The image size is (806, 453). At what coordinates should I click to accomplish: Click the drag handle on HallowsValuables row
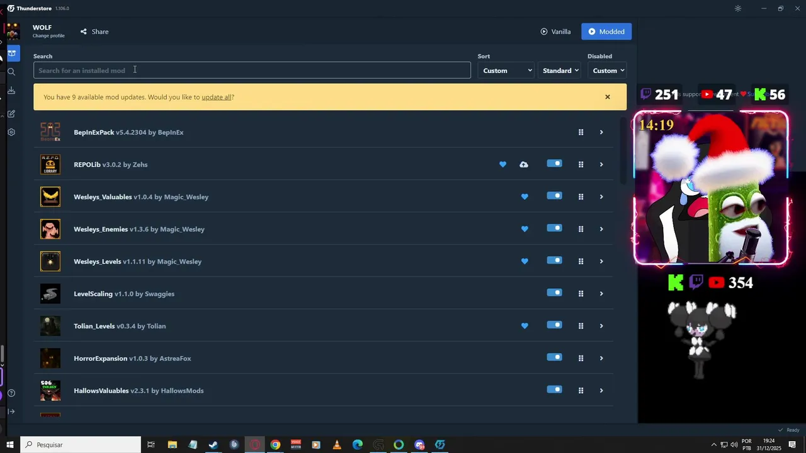tap(581, 391)
